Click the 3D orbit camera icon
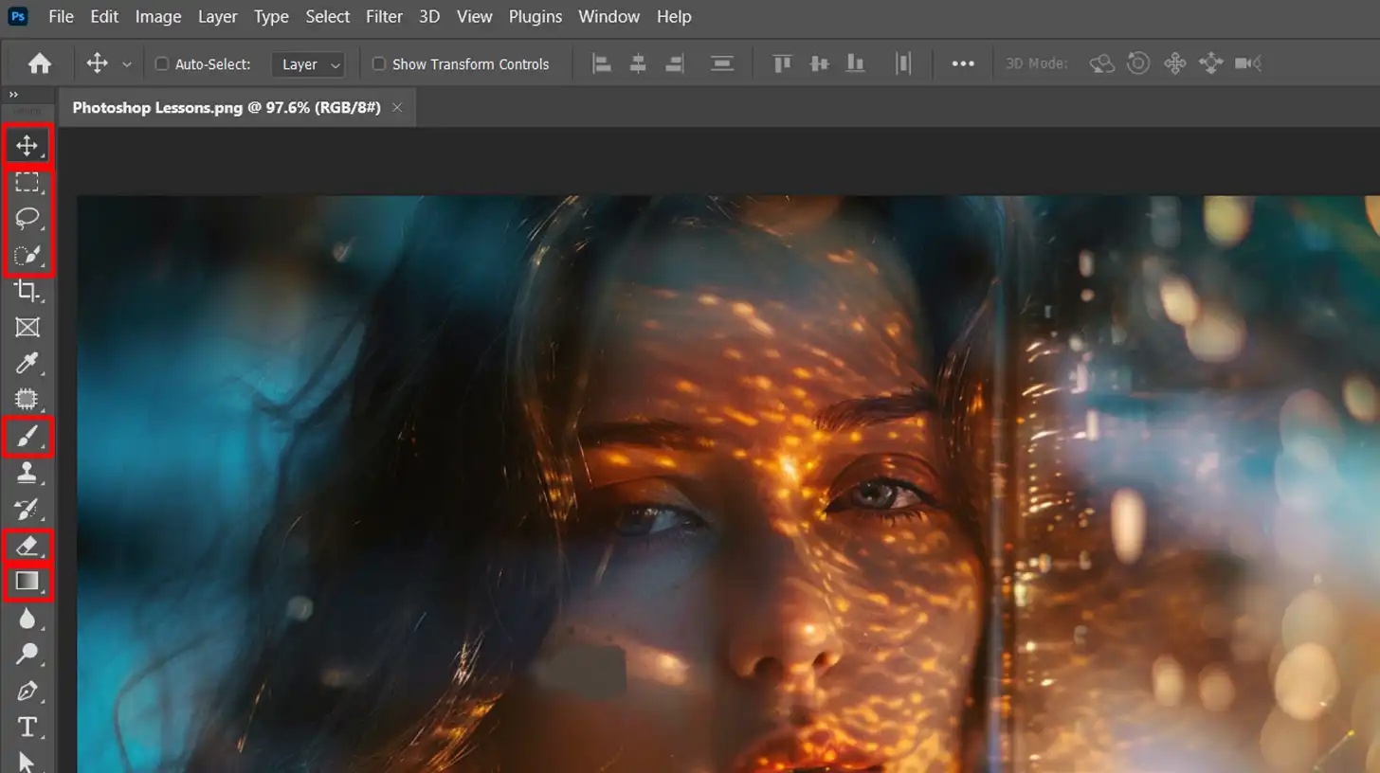Viewport: 1380px width, 773px height. coord(1101,63)
